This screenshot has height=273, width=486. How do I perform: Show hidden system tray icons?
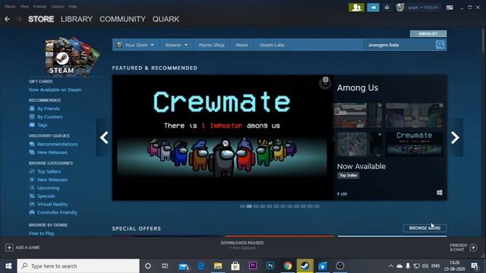point(391,266)
